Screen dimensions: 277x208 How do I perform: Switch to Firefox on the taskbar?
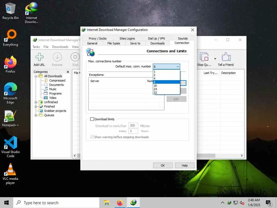(x=120, y=203)
